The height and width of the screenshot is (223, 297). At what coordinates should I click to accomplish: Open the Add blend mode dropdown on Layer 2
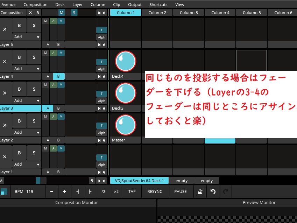[27, 132]
